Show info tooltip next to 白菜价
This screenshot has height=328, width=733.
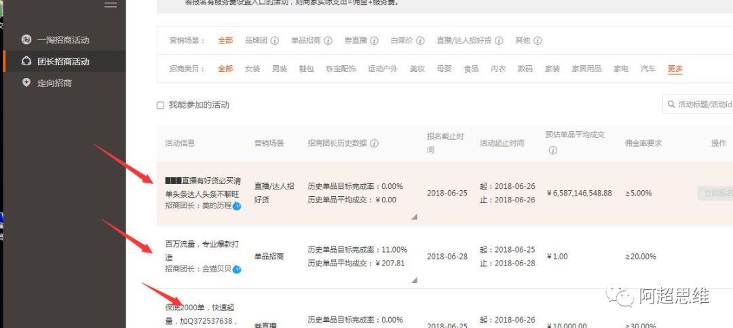click(x=420, y=41)
